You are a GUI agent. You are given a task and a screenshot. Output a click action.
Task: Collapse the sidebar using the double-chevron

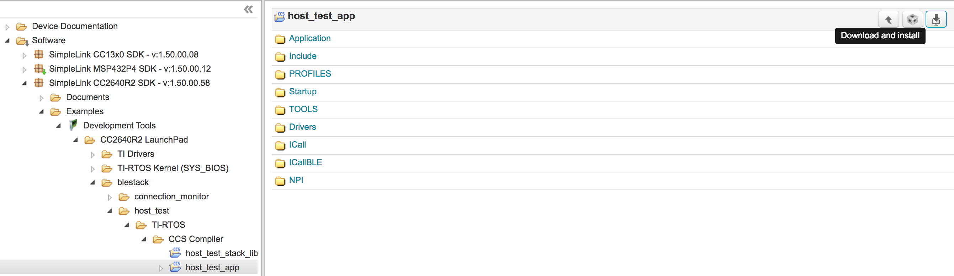[x=248, y=9]
